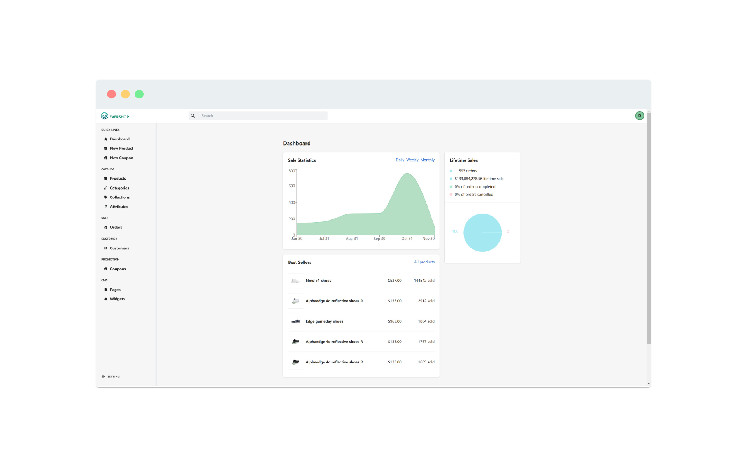Open the All products link

[424, 262]
